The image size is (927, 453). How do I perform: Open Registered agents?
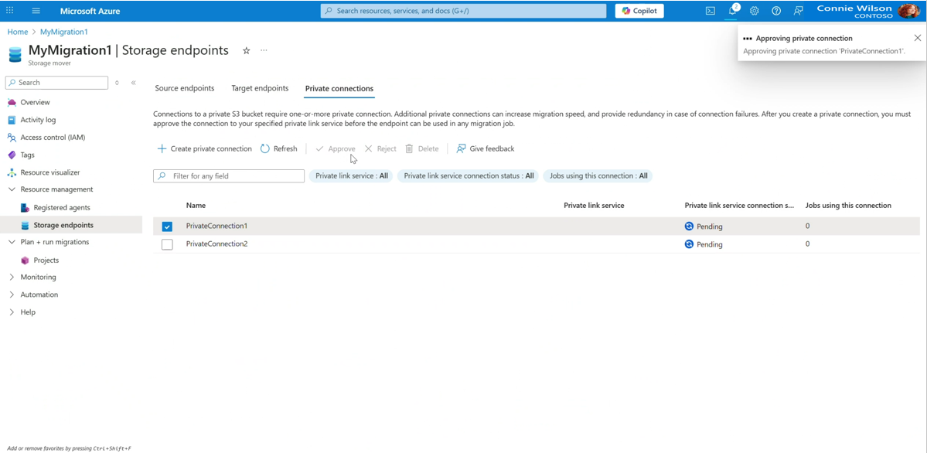point(62,208)
